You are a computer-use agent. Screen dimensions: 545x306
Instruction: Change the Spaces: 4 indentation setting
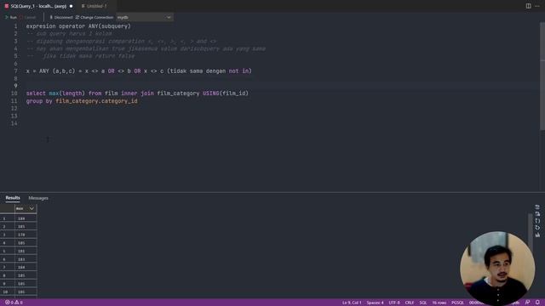tap(375, 303)
